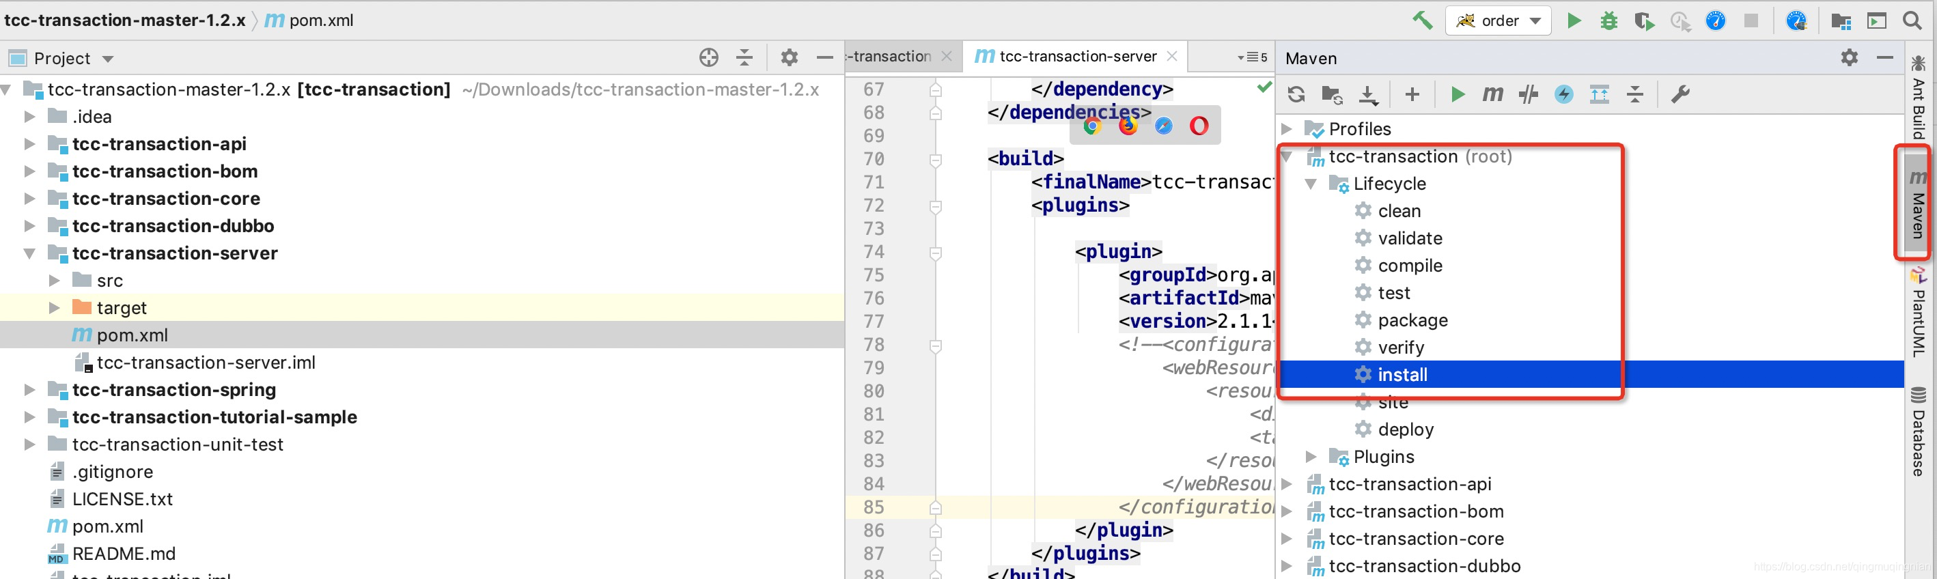Image resolution: width=1937 pixels, height=579 pixels.
Task: Click the Show Dependencies icon in Maven toolbar
Action: pos(1600,94)
